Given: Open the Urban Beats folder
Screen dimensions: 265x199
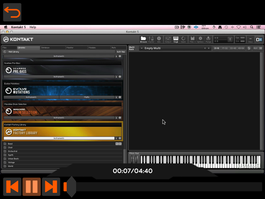Looking at the screenshot, I should point(63,159).
